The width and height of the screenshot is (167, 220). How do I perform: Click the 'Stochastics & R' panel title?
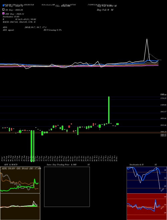click(137, 165)
